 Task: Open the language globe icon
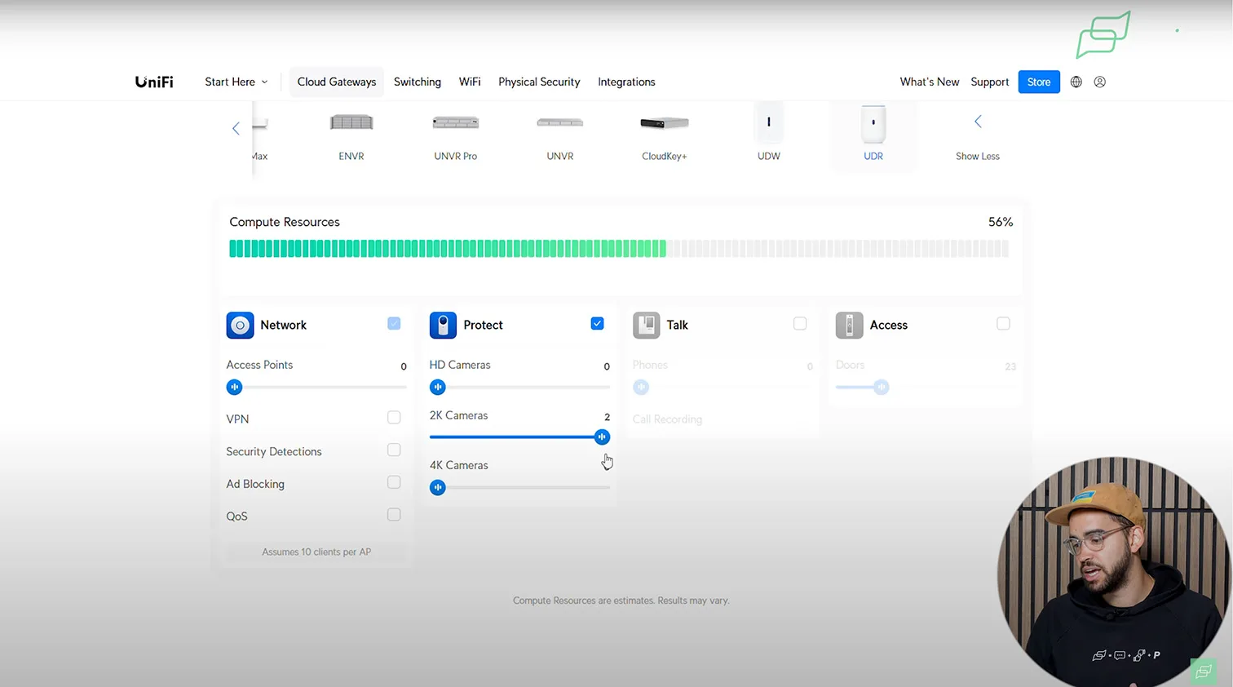1076,82
